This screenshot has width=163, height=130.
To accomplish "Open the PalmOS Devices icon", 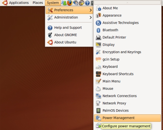I will 98,111.
